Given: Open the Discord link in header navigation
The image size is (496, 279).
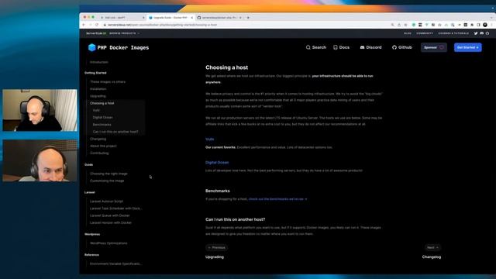Looking at the screenshot, I should (370, 47).
